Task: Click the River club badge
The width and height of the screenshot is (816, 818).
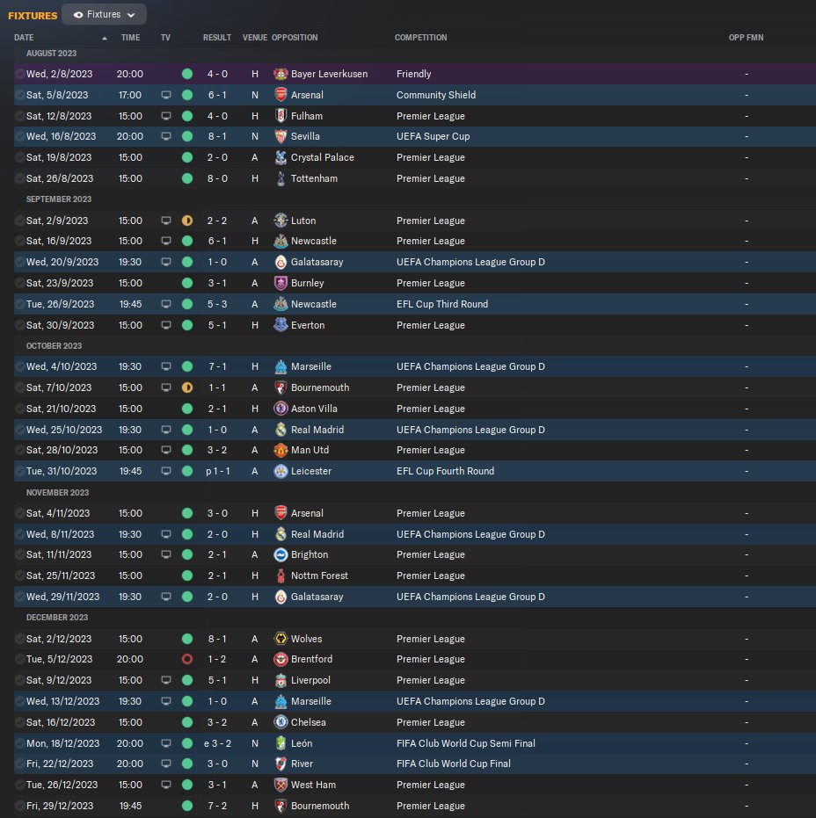Action: coord(280,764)
